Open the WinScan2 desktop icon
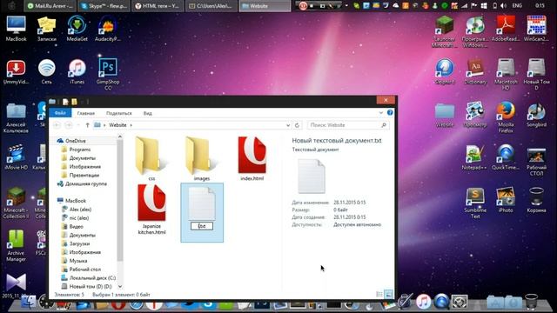The height and width of the screenshot is (313, 557). 536,29
